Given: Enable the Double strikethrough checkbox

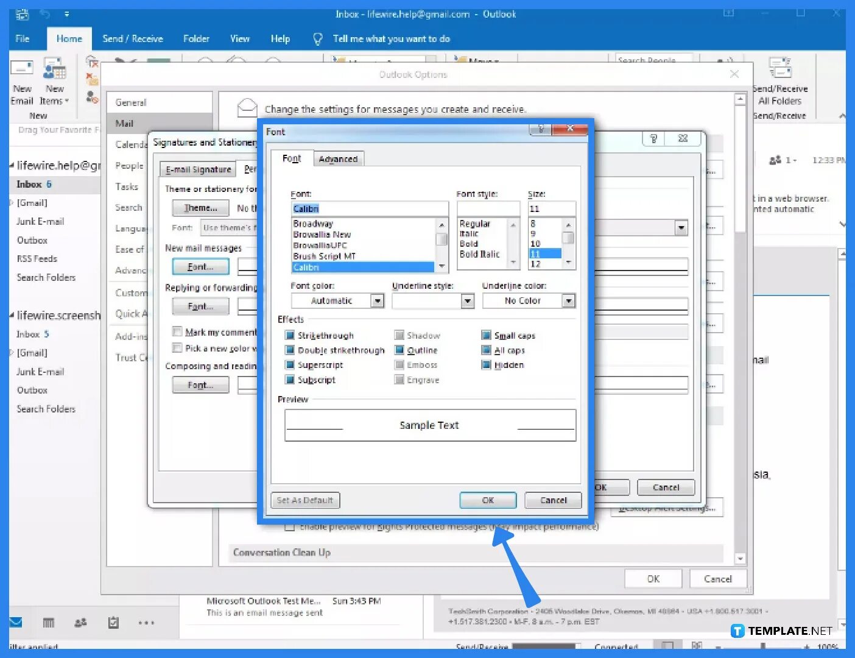Looking at the screenshot, I should tap(290, 350).
